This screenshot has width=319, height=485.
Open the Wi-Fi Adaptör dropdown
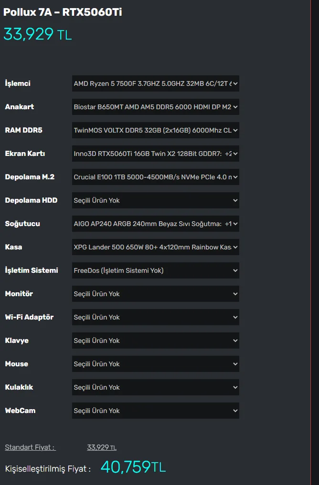155,317
